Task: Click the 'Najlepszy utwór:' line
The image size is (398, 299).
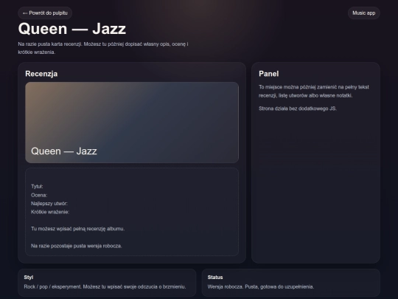Action: pos(49,204)
